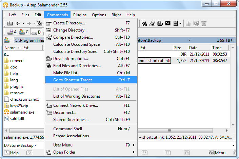Screen dimensions: 239x159
Task: Choose Drive Information command
Action: [91, 59]
